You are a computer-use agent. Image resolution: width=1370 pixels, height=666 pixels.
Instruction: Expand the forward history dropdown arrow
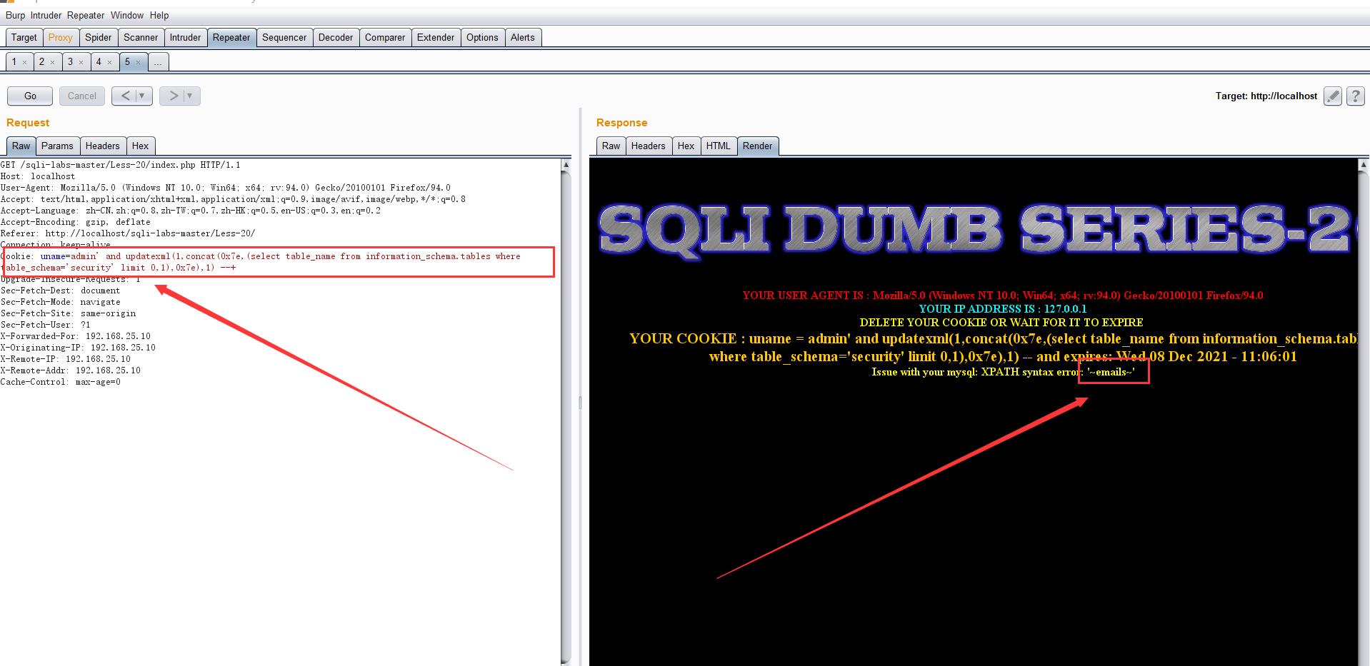[190, 96]
